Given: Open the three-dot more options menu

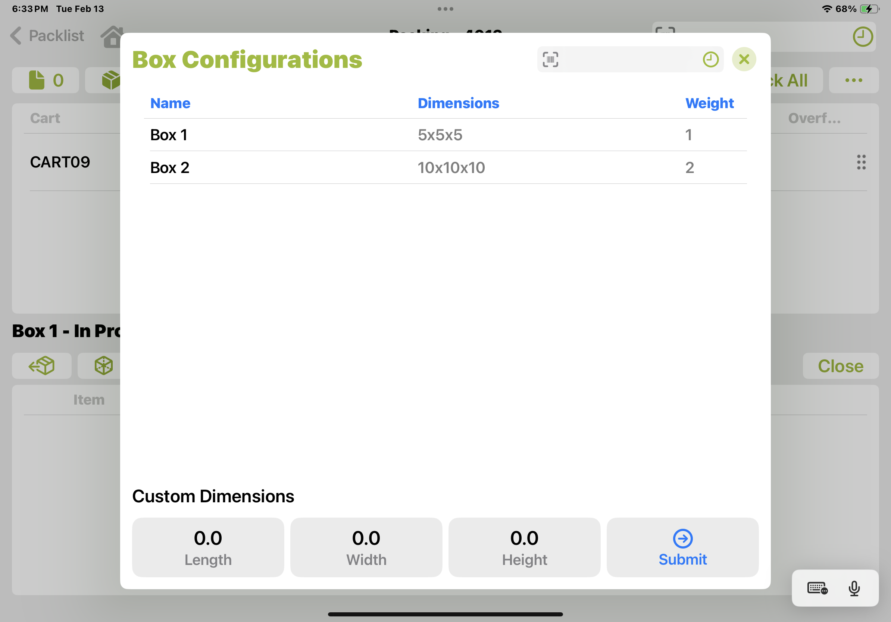Looking at the screenshot, I should pos(853,80).
